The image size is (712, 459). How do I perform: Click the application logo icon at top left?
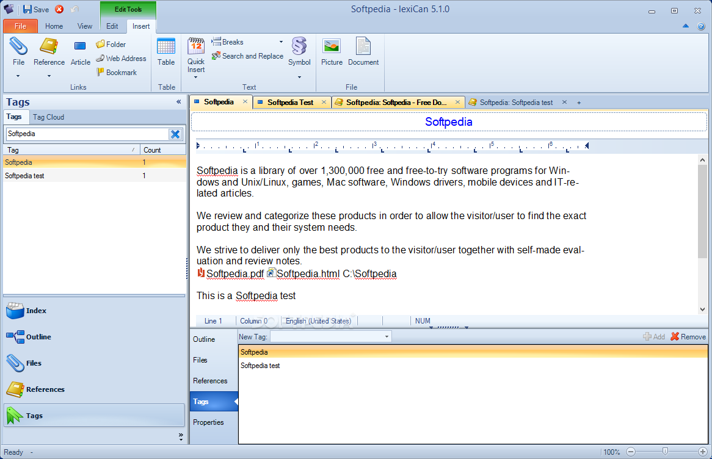[x=9, y=9]
